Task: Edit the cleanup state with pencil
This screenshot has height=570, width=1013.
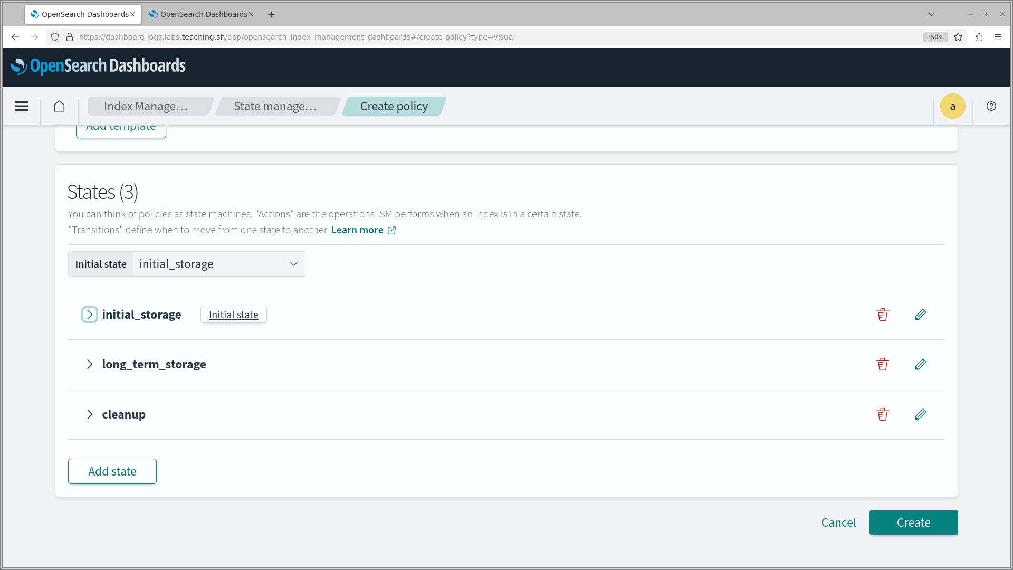Action: 920,414
